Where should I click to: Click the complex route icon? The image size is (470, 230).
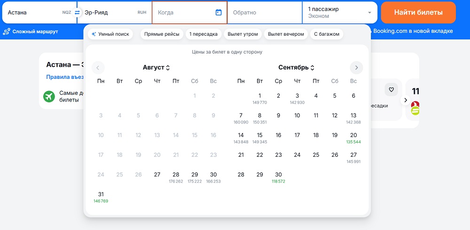7,31
